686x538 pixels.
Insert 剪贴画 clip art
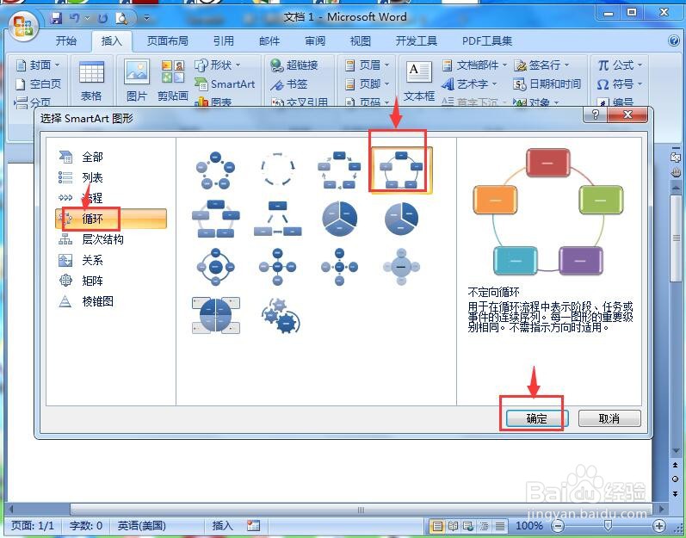pyautogui.click(x=173, y=82)
